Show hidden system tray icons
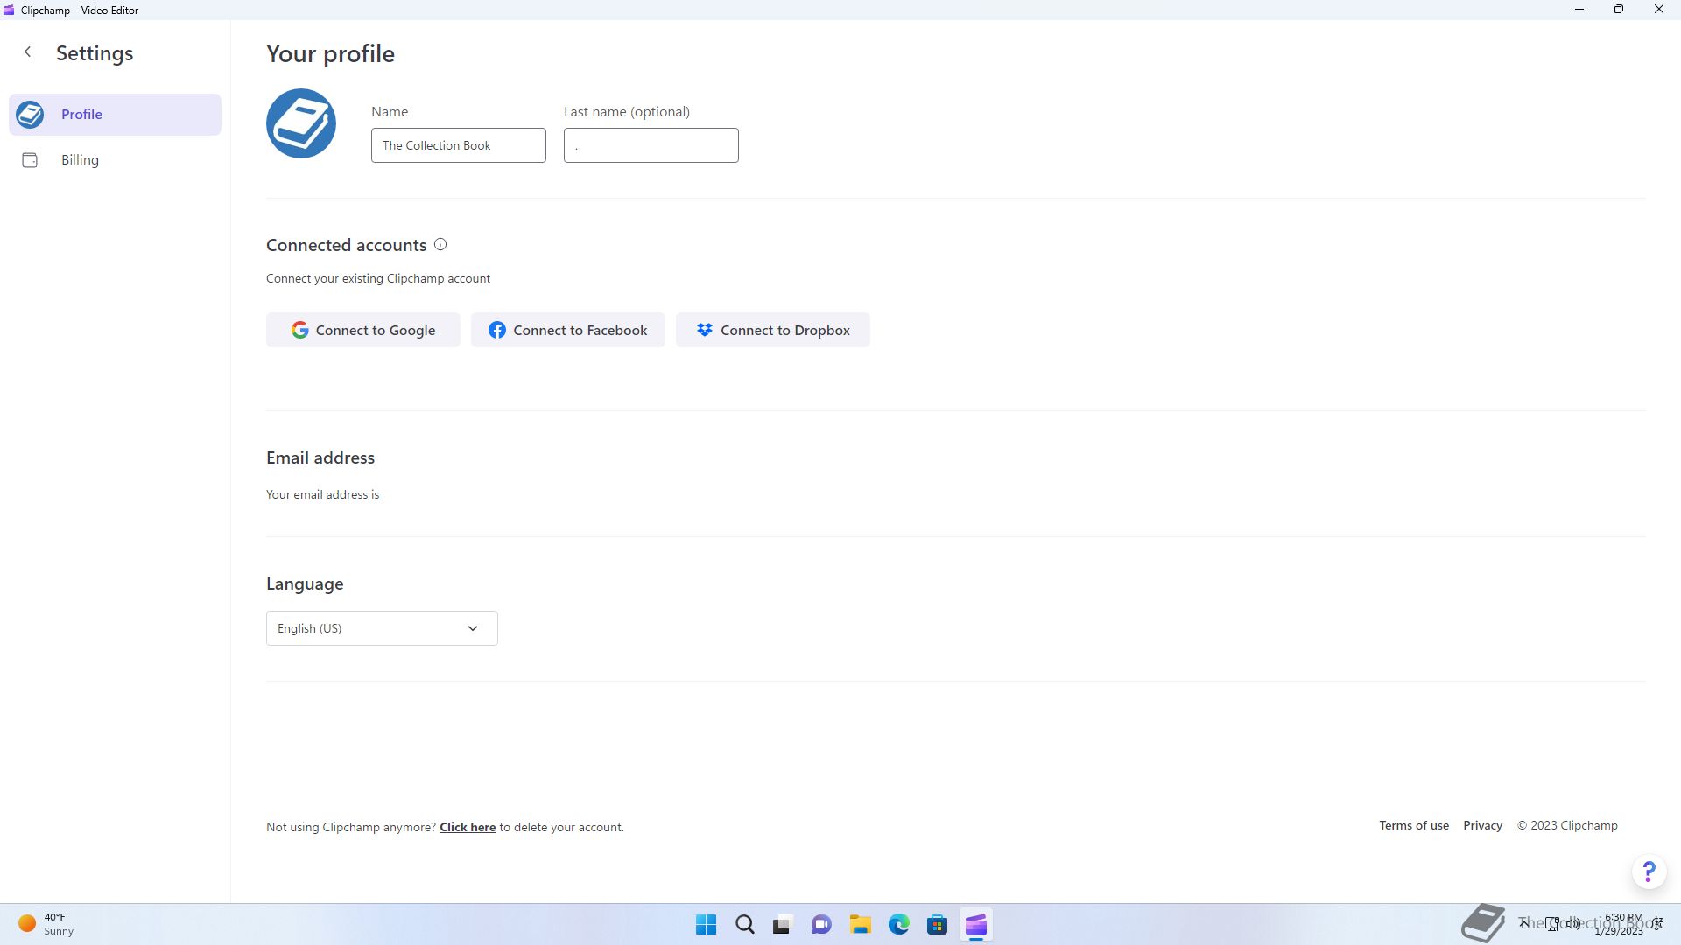 pyautogui.click(x=1523, y=923)
